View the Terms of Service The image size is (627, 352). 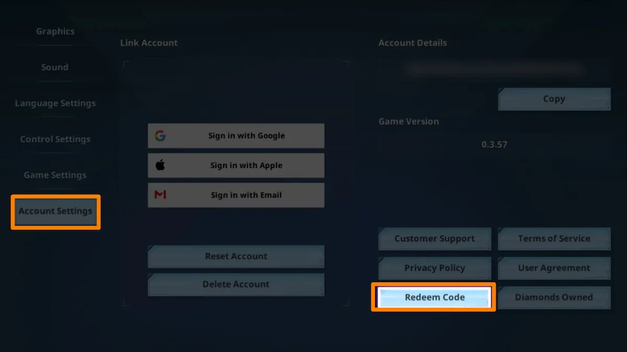coord(554,239)
